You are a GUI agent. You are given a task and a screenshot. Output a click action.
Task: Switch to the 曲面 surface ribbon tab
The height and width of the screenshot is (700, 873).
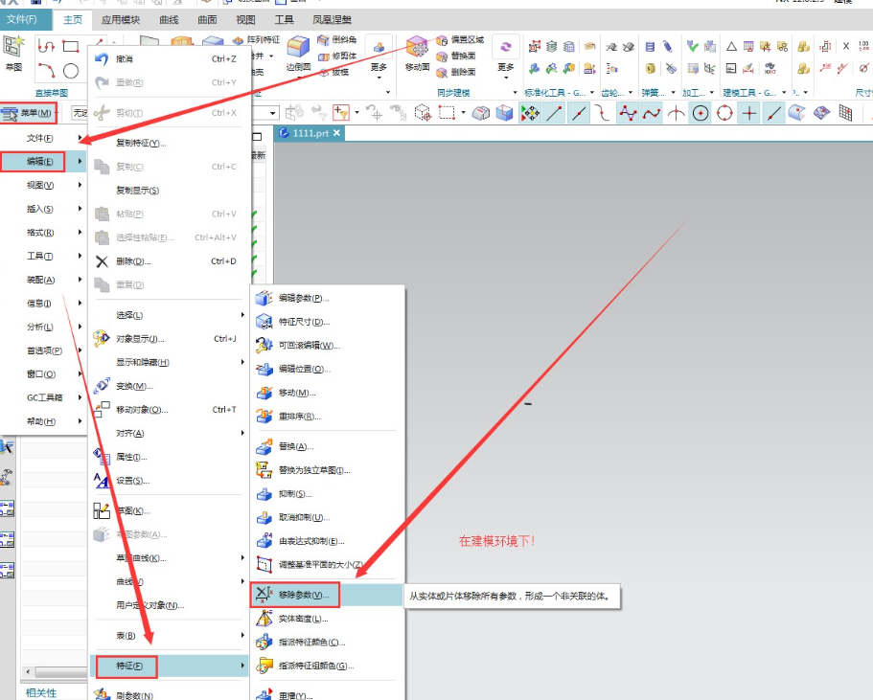click(207, 19)
